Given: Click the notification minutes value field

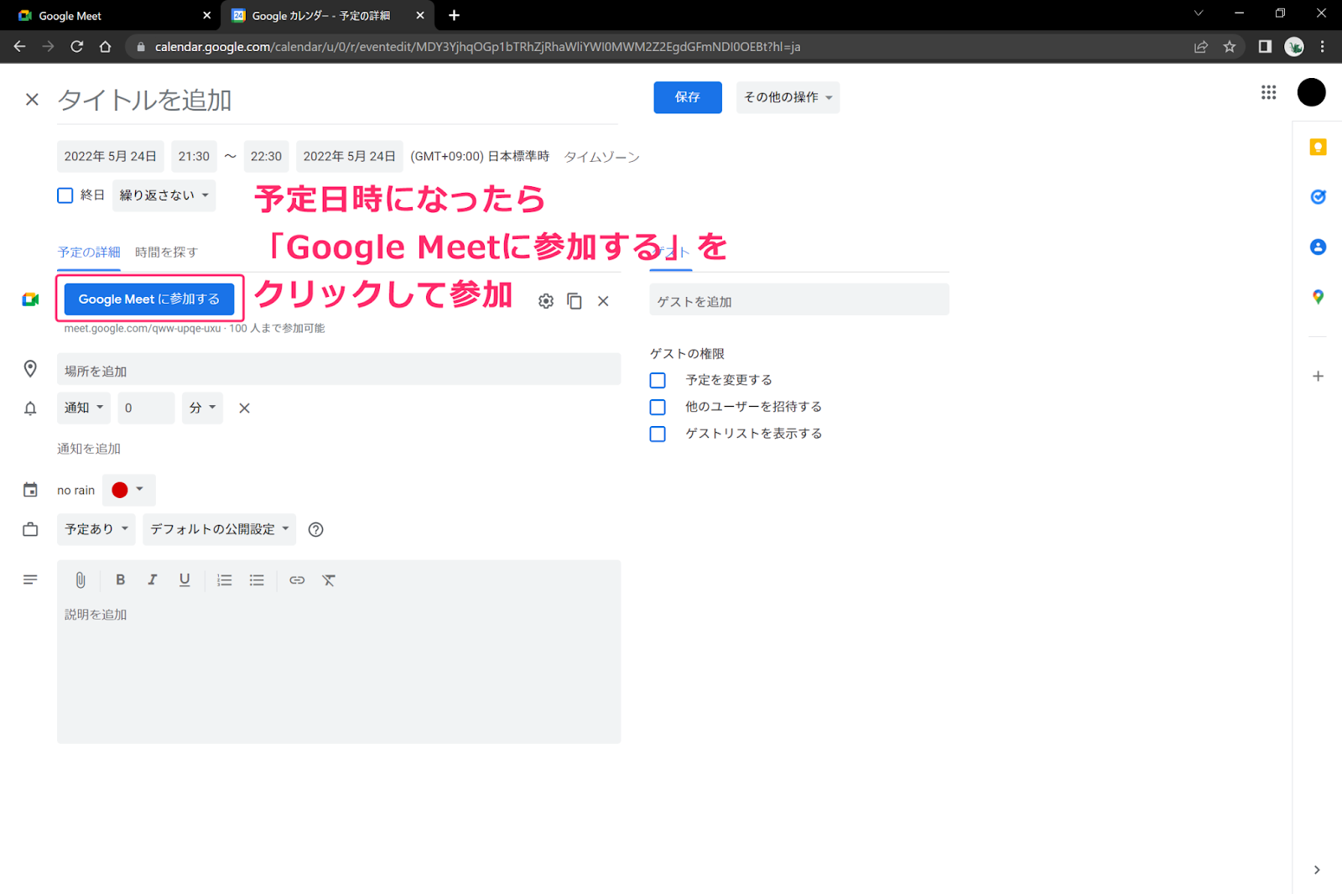Looking at the screenshot, I should pyautogui.click(x=146, y=408).
